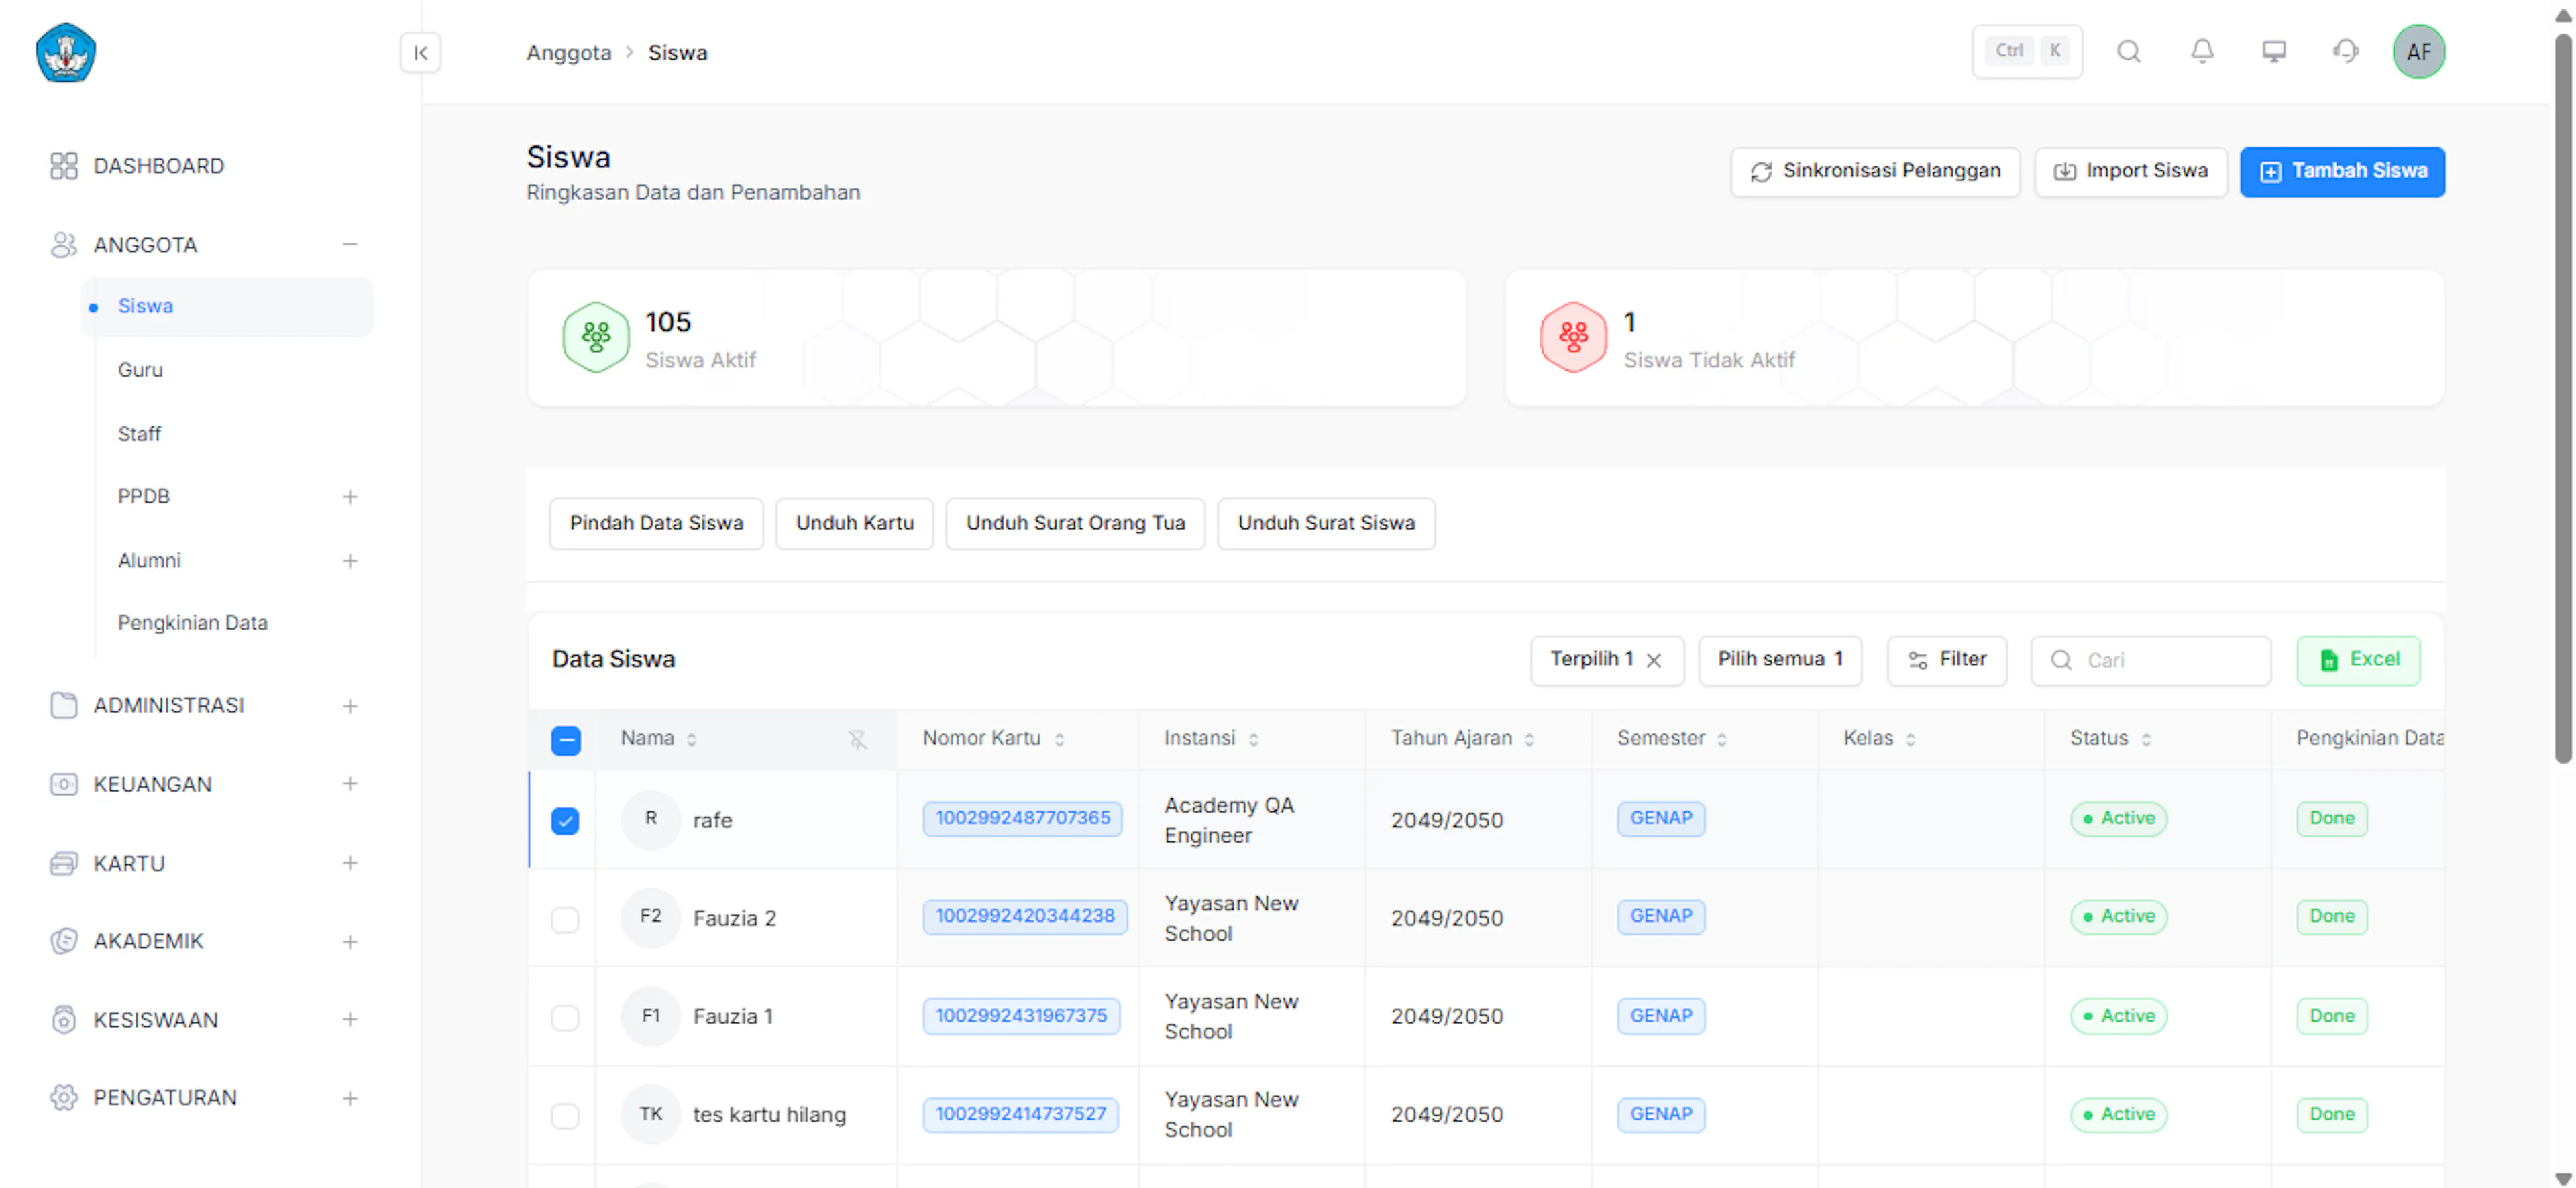2576x1188 pixels.
Task: Collapse the ANGGOTA menu minus toggle
Action: (x=350, y=245)
